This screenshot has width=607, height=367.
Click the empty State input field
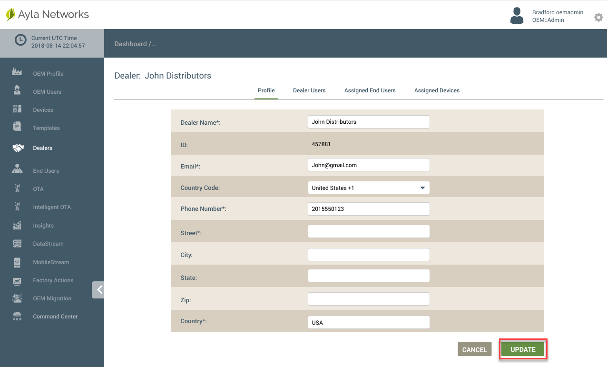click(369, 276)
